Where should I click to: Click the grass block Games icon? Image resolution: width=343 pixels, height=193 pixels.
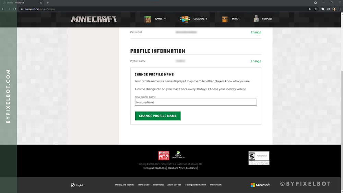[x=147, y=19]
